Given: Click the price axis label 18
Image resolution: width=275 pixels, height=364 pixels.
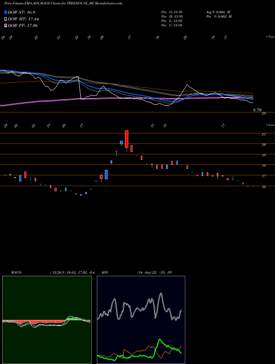Looking at the screenshot, I should click(x=263, y=166).
